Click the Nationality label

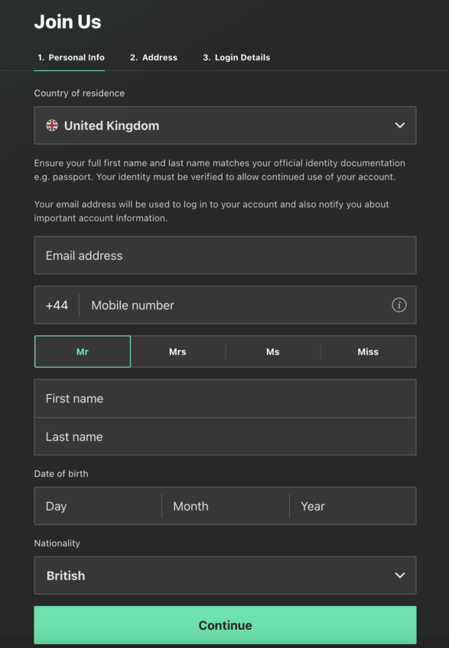(57, 543)
